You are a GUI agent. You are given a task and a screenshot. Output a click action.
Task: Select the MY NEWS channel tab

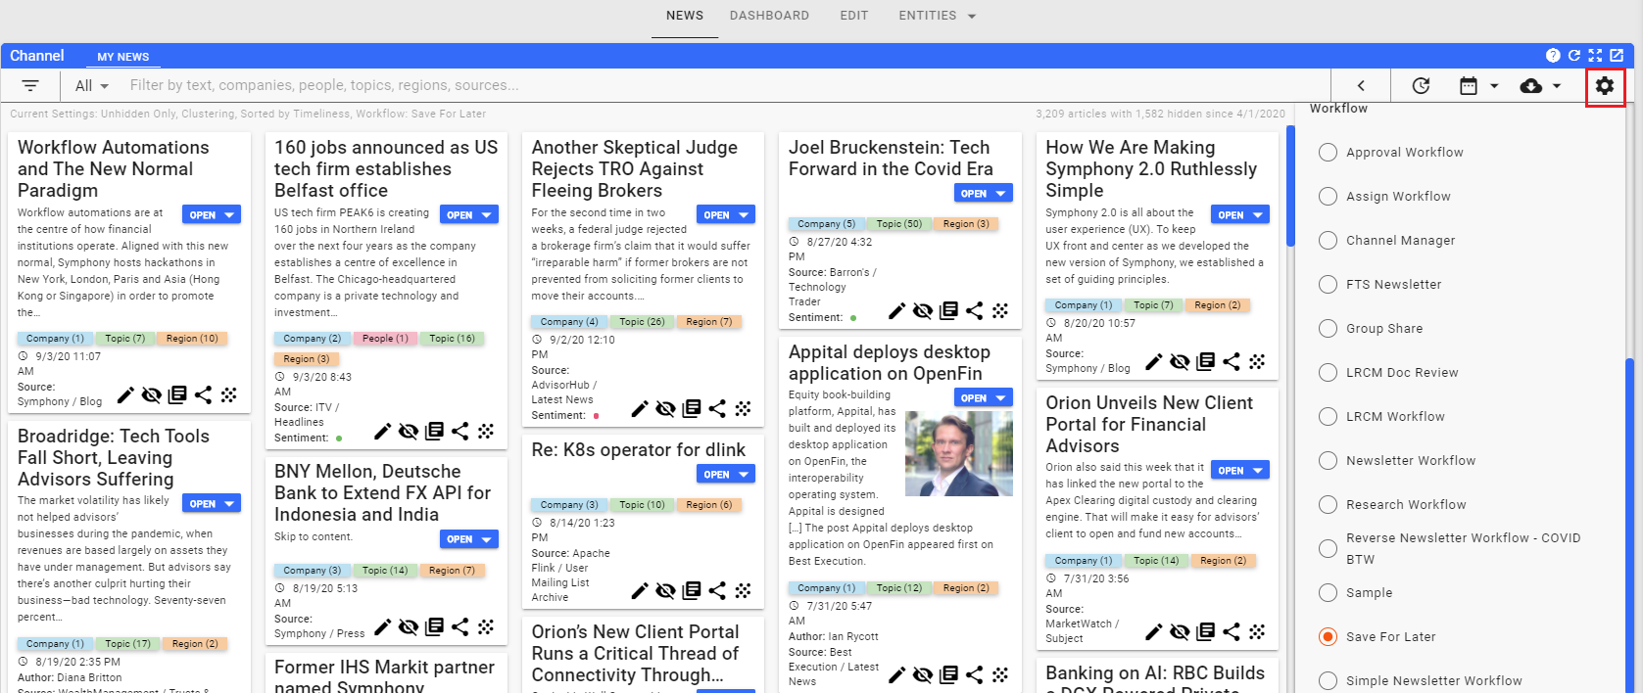pos(123,57)
